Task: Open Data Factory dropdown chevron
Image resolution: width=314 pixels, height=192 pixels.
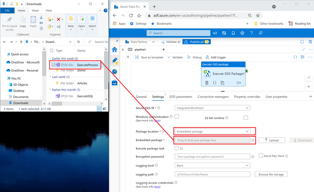Action: (153, 42)
